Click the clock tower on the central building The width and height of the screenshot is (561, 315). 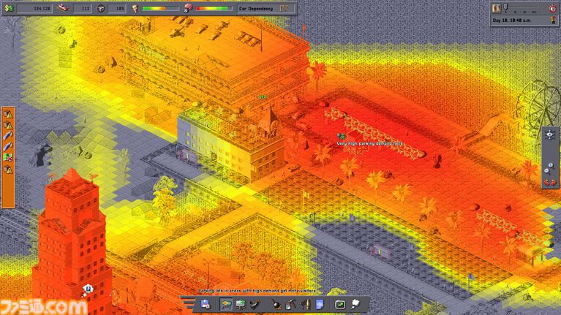click(x=271, y=120)
